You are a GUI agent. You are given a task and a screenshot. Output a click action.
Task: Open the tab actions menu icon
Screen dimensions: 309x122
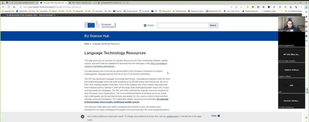(7, 3)
